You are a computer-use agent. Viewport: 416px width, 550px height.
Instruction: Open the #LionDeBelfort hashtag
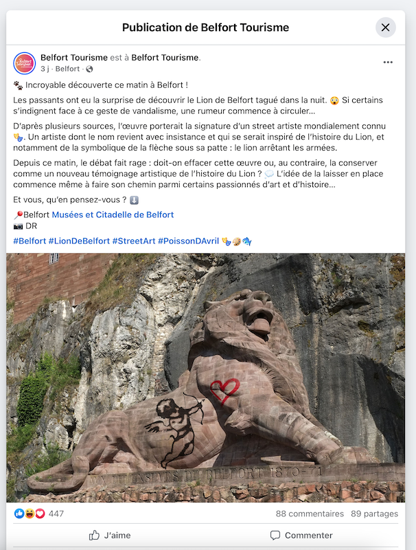tap(79, 241)
